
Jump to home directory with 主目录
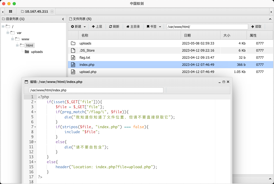[133, 27]
